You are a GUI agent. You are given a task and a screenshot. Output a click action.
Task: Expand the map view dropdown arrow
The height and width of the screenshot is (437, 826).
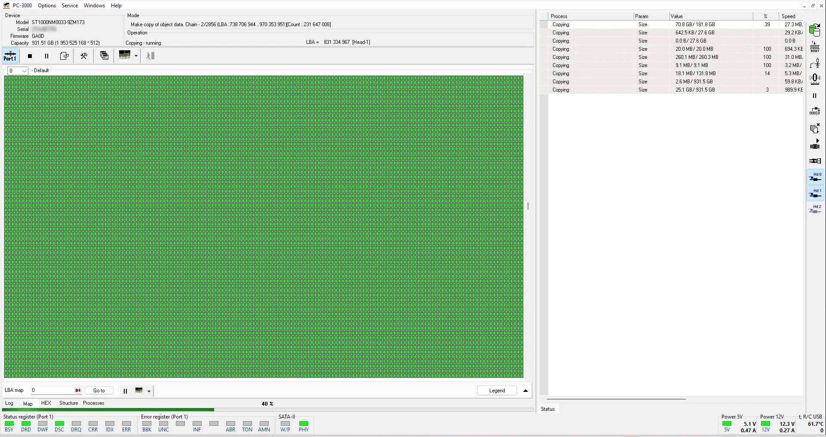coord(136,56)
